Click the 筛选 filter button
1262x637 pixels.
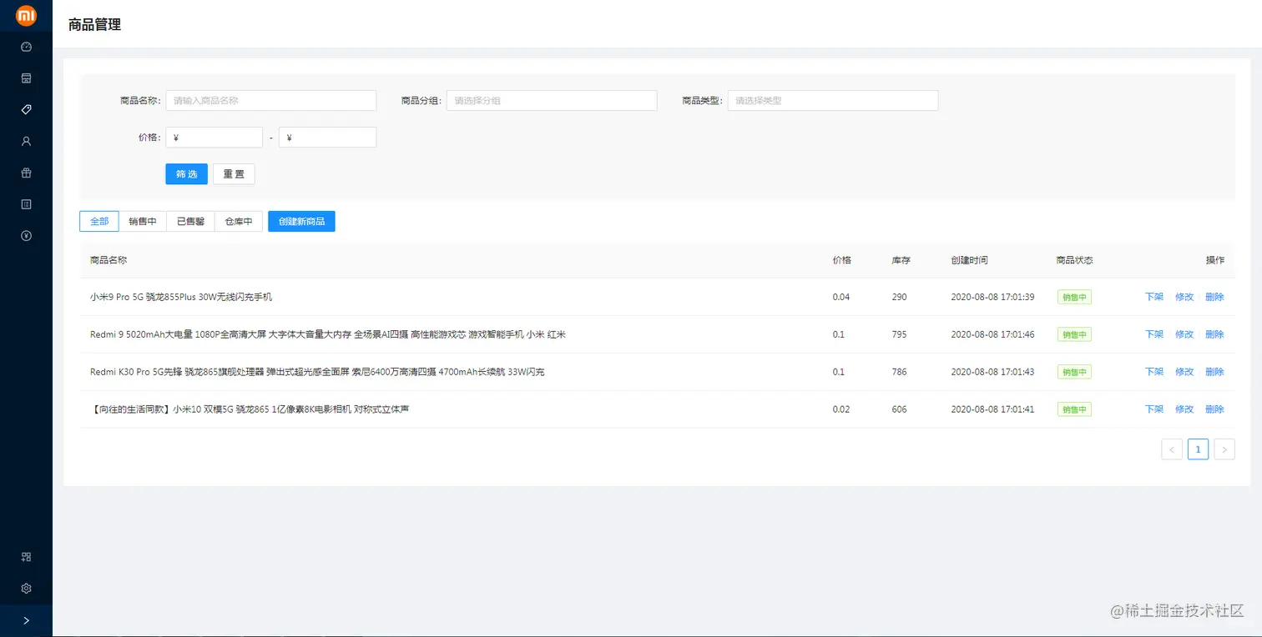186,174
